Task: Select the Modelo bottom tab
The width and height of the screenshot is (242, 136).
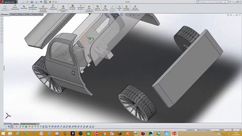Action: [x=16, y=124]
